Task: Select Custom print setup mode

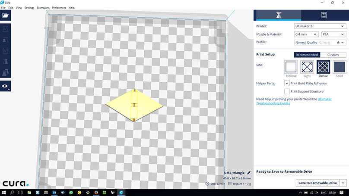Action: coord(333,55)
